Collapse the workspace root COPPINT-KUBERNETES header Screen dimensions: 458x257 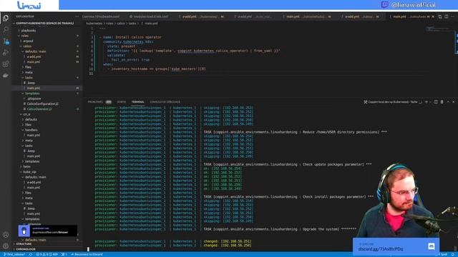pos(44,24)
